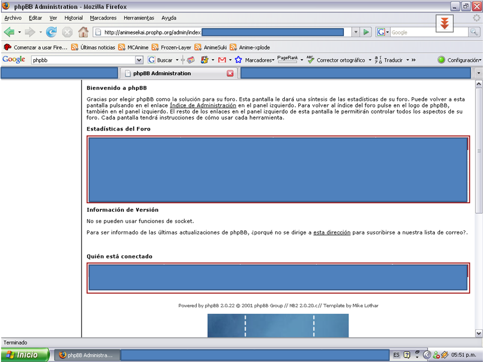
Task: Open MCAnime feed bookmark
Action: click(134, 47)
